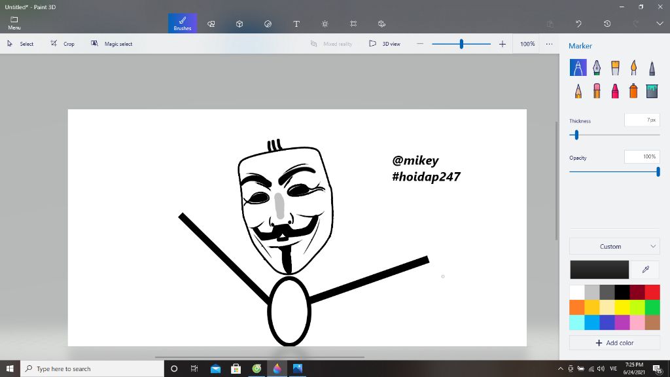The width and height of the screenshot is (670, 377).
Task: Click the Undo arrow
Action: click(x=578, y=24)
